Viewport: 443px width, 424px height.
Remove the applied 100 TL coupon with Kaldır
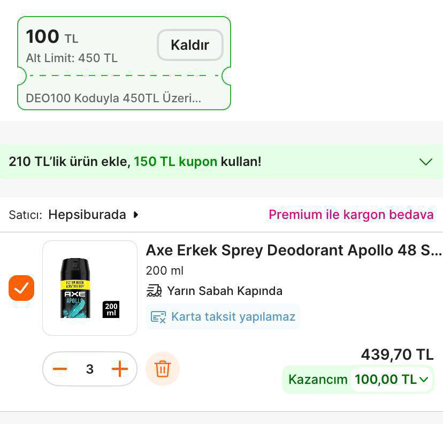pos(190,45)
